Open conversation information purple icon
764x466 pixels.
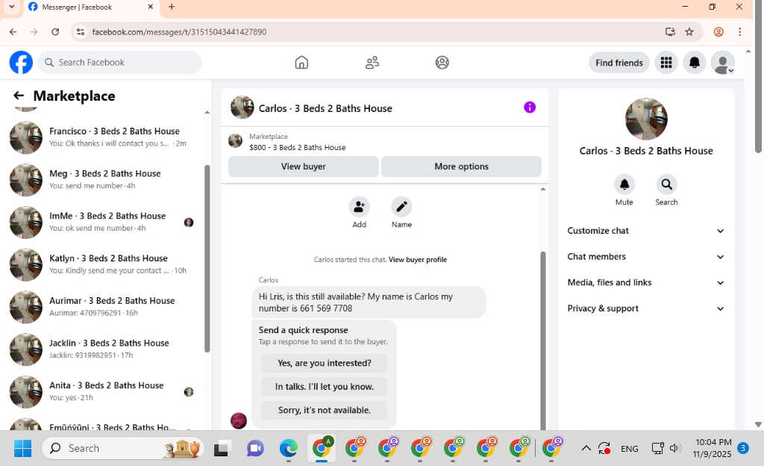530,108
